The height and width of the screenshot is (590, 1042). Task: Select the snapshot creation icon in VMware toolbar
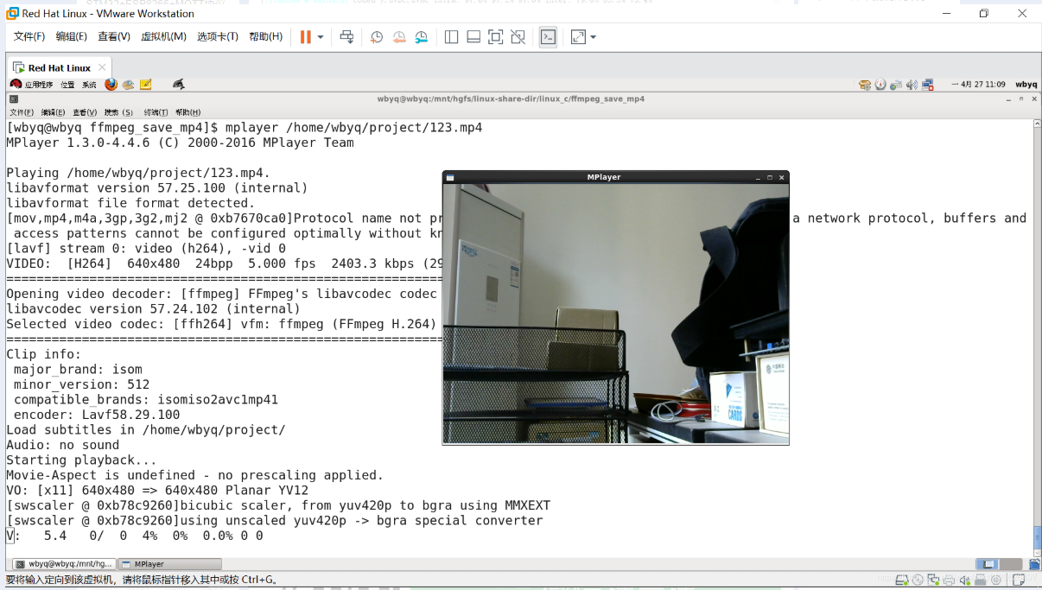tap(376, 37)
